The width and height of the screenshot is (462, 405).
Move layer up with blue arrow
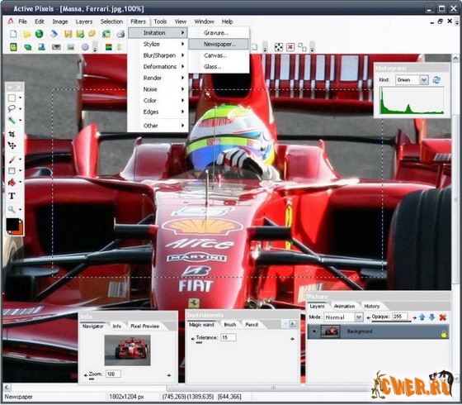pyautogui.click(x=422, y=317)
